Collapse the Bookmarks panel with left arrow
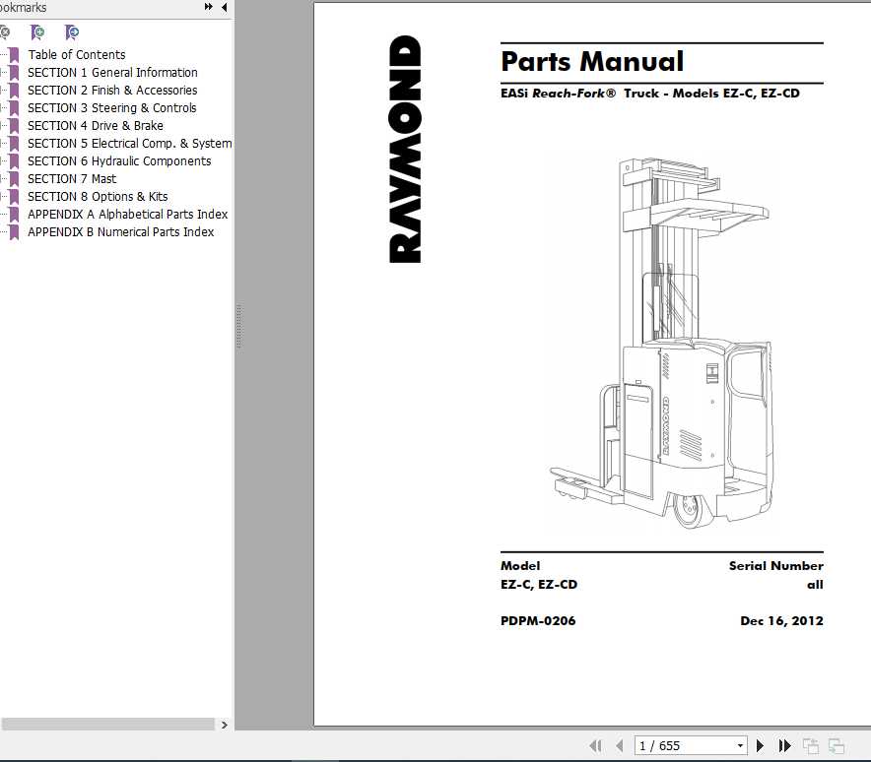 pyautogui.click(x=224, y=8)
